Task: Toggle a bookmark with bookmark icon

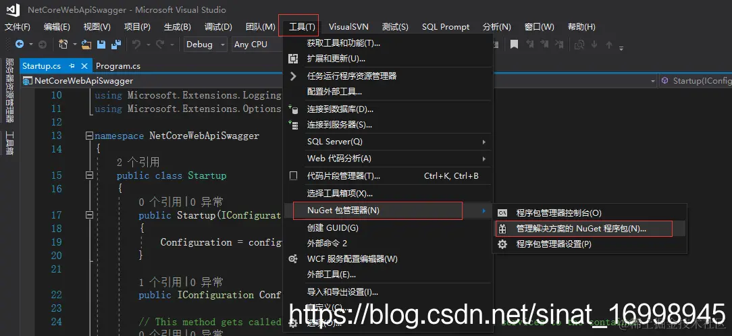Action: 514,45
